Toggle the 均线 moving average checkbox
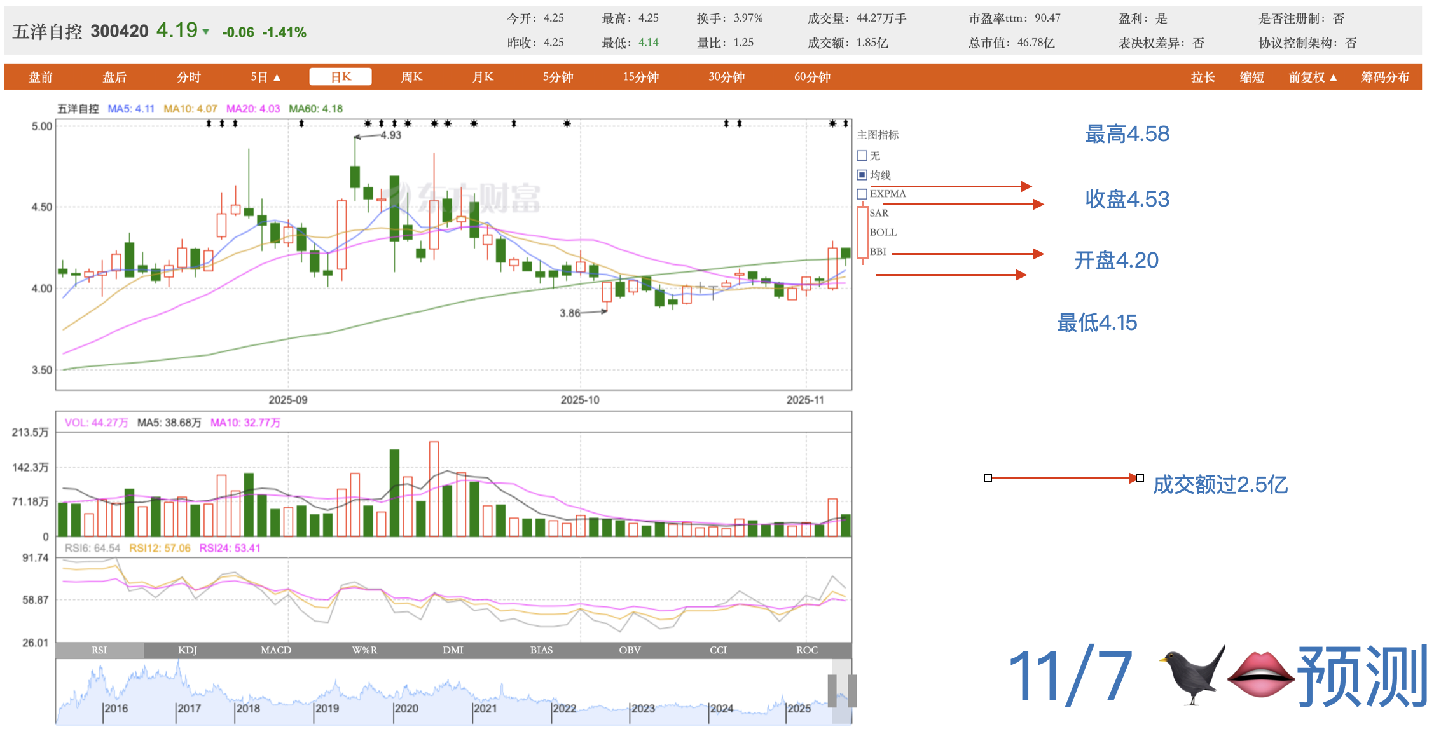The height and width of the screenshot is (736, 1441). click(862, 175)
